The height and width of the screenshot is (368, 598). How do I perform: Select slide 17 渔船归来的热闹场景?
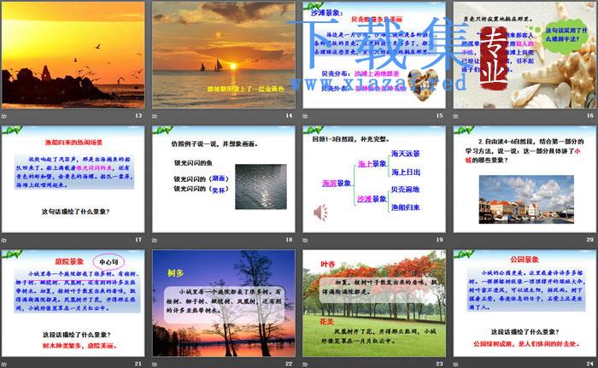(73, 179)
